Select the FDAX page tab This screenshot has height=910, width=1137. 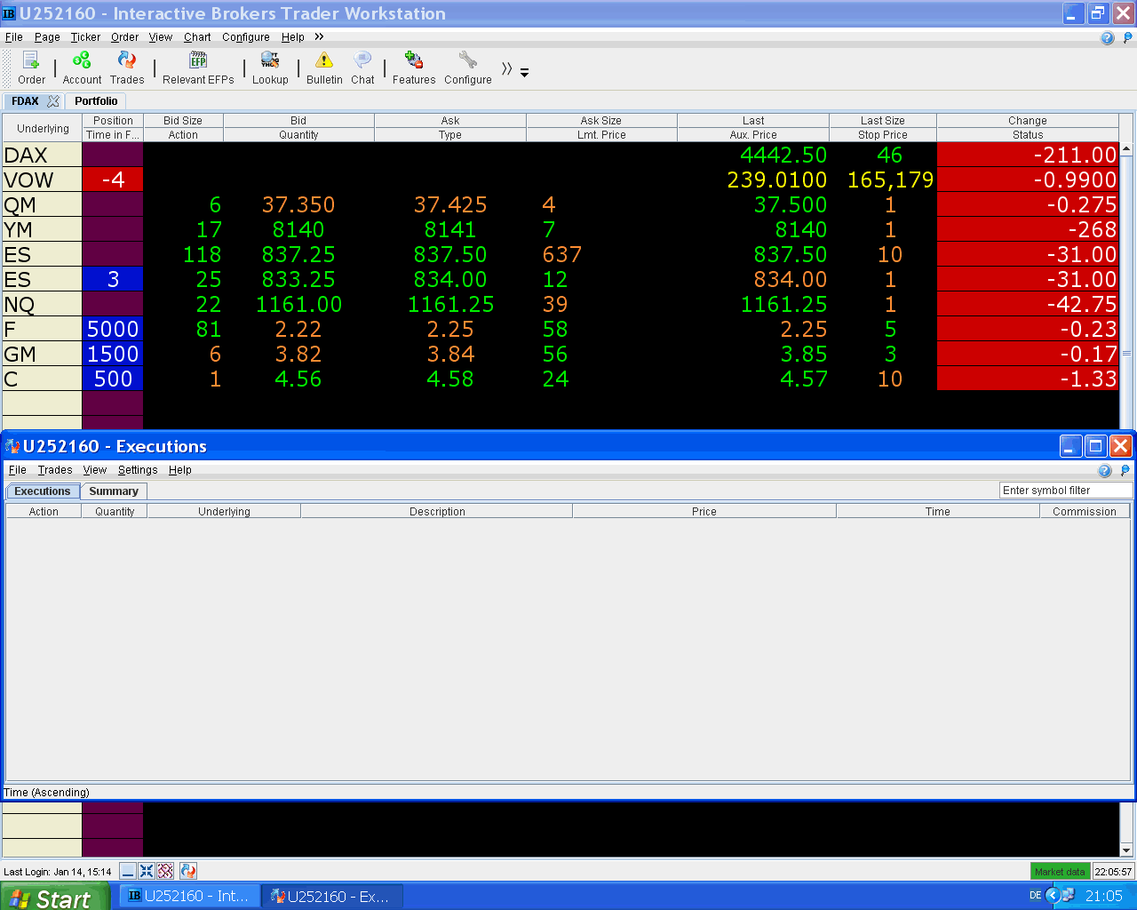25,101
